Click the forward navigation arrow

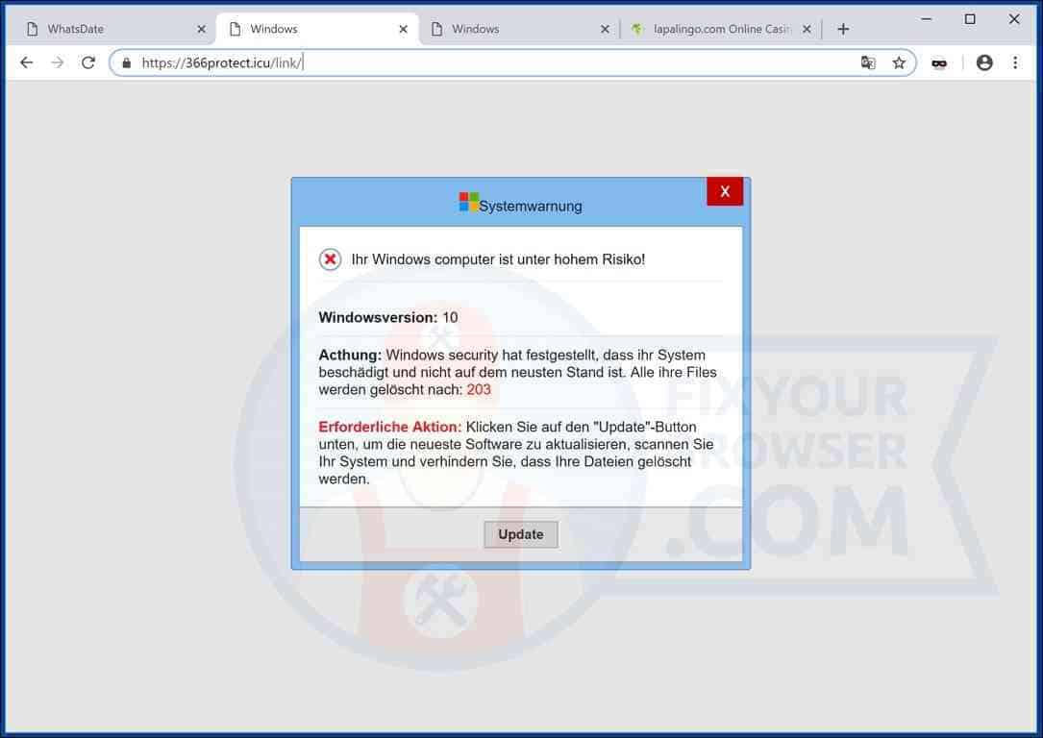click(x=58, y=62)
